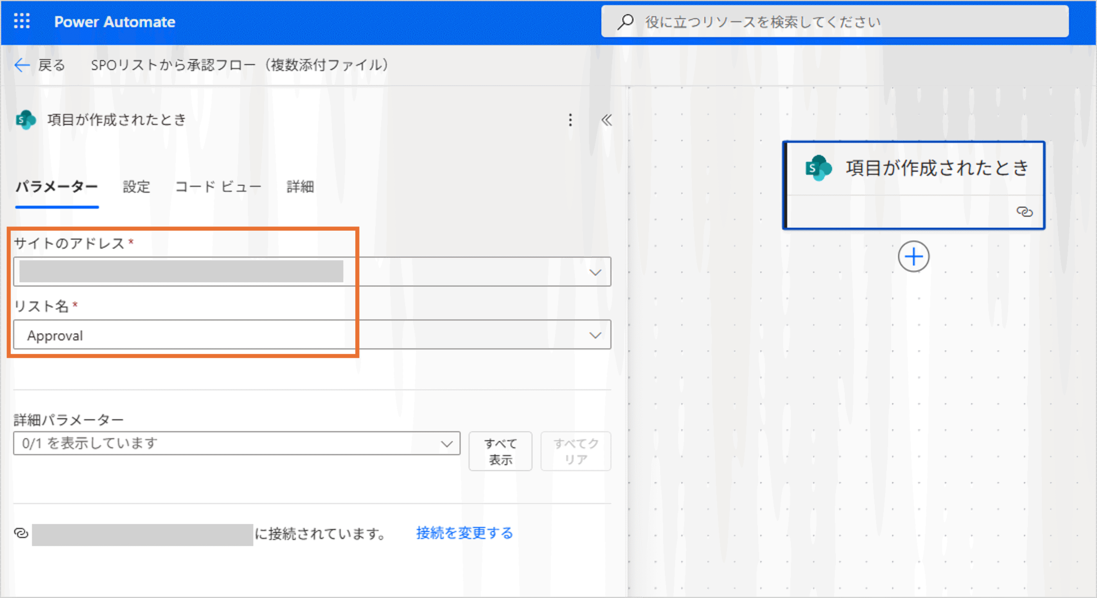Open the 詳細パラメーター dropdown
The width and height of the screenshot is (1097, 598).
coord(447,443)
